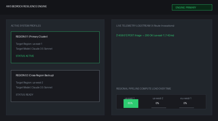Image resolution: width=218 pixels, height=121 pixels.
Task: Click the us-west-2 label in load chart
Action: 158,98
